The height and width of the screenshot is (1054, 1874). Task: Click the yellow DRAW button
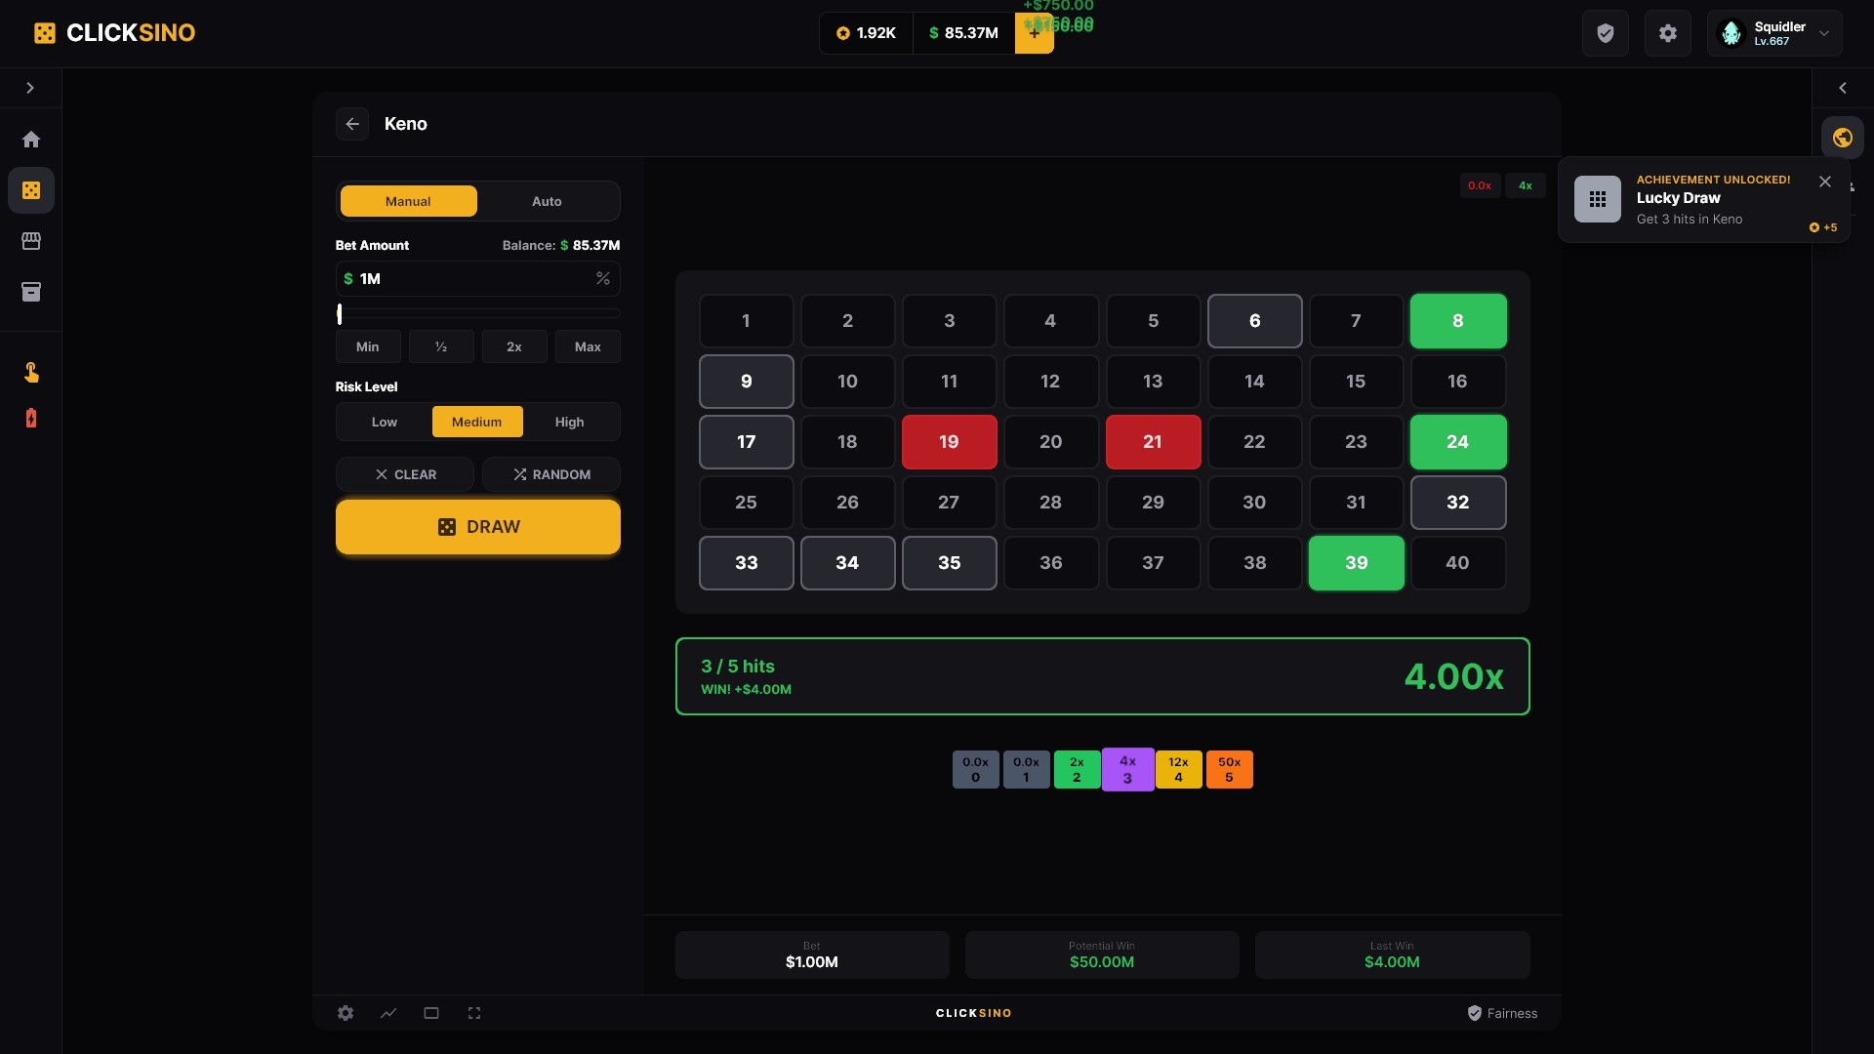(478, 527)
